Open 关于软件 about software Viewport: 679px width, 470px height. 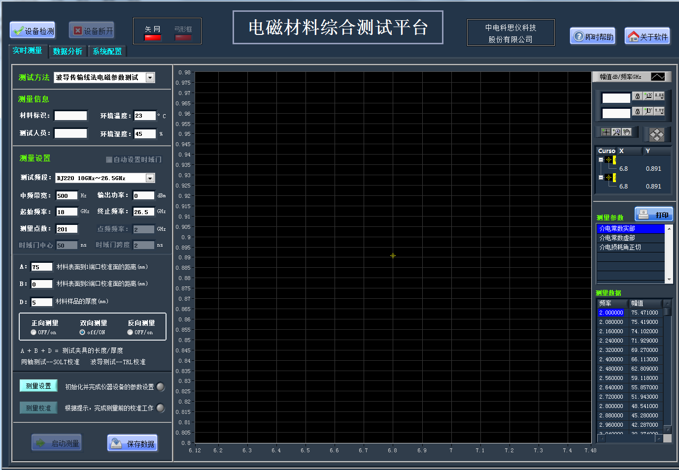(x=647, y=36)
